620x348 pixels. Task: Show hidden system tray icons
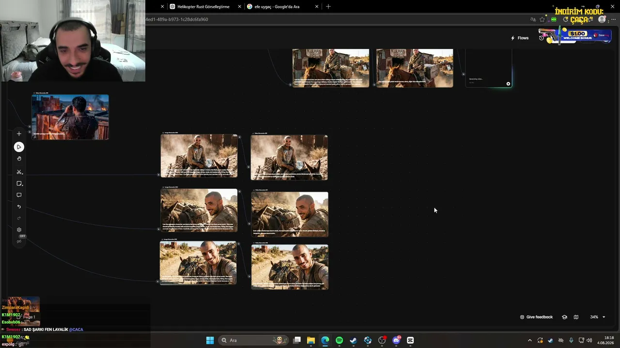(529, 340)
